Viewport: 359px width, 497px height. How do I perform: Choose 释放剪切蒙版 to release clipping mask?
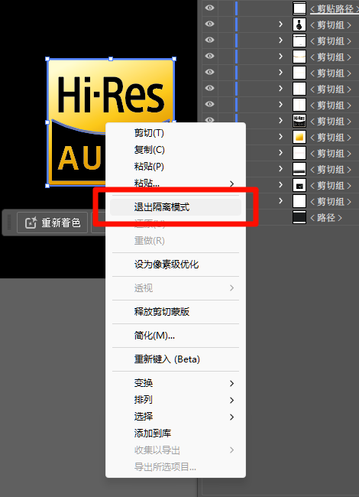tap(176, 311)
